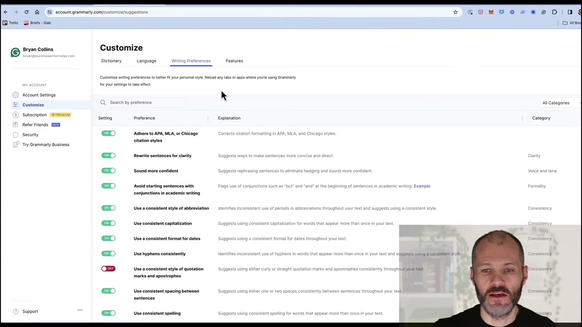
Task: Open the All Categories dropdown
Action: 561,103
